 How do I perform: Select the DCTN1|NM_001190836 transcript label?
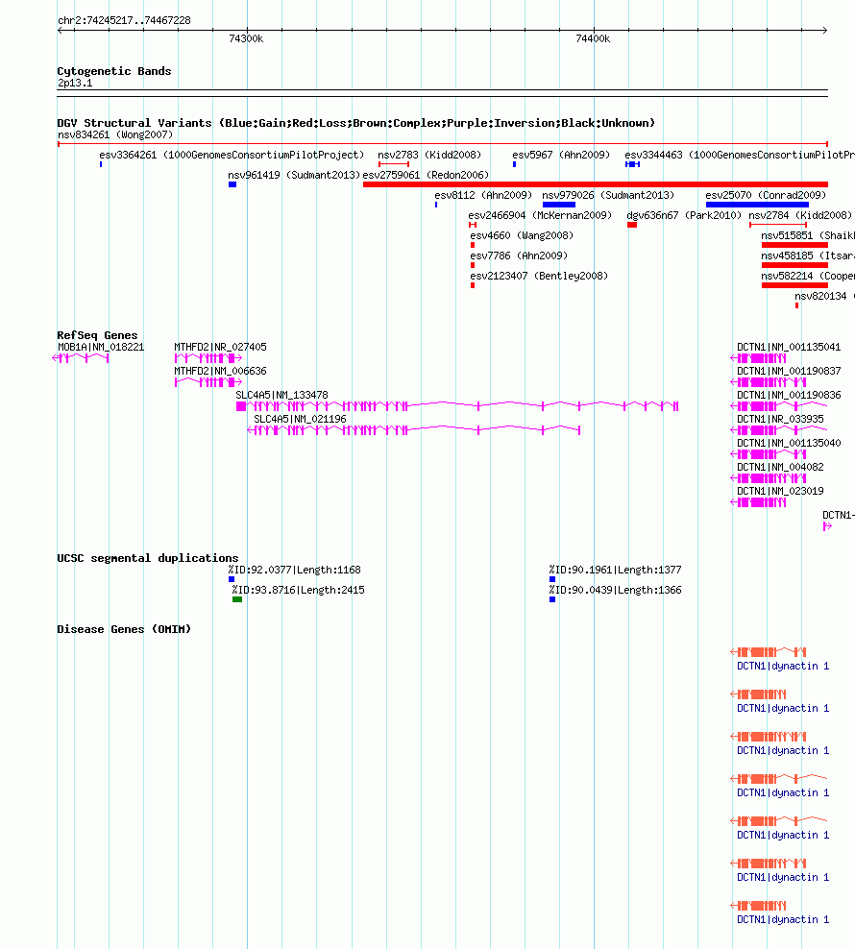tap(789, 395)
